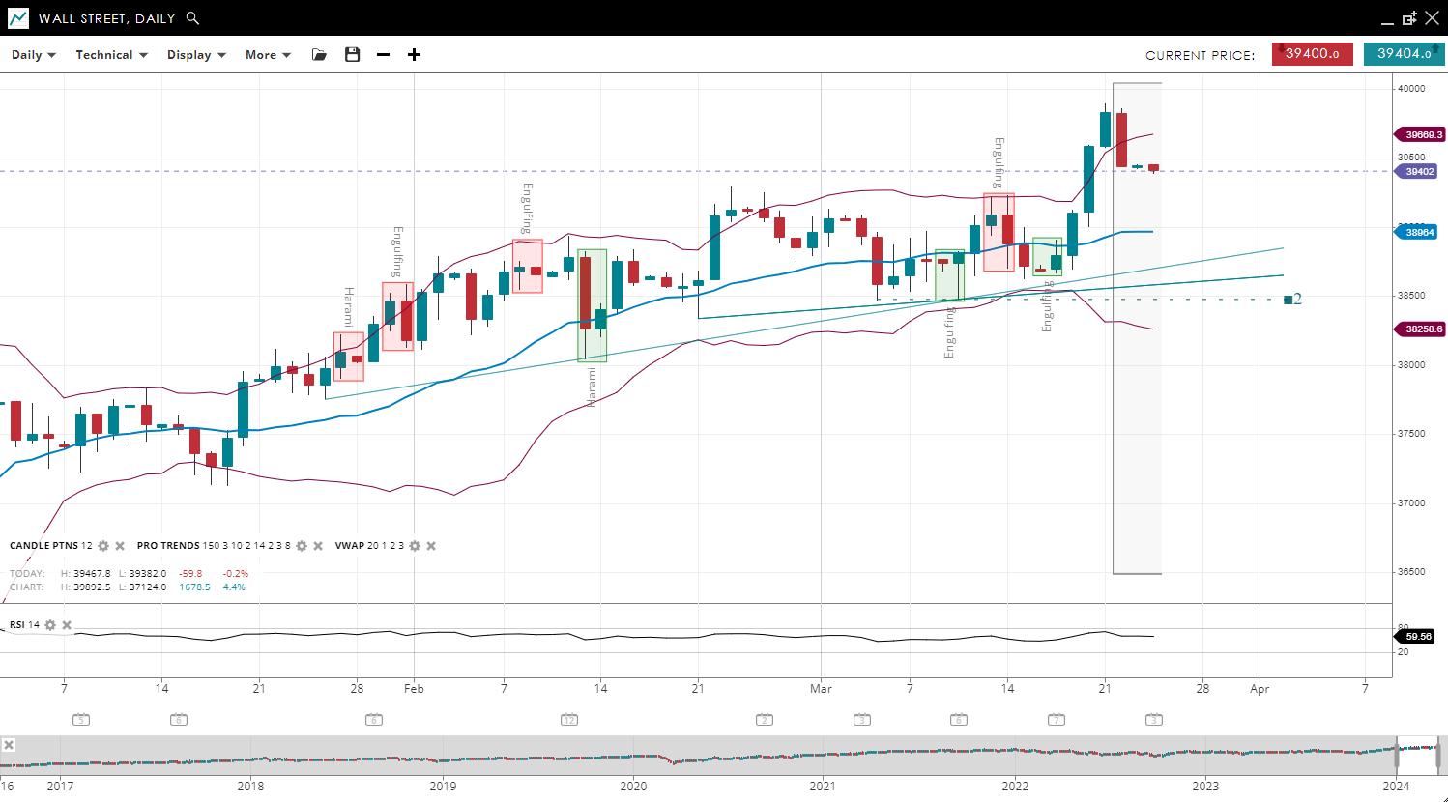
Task: Click the red sell price 39400.0
Action: click(x=1312, y=54)
